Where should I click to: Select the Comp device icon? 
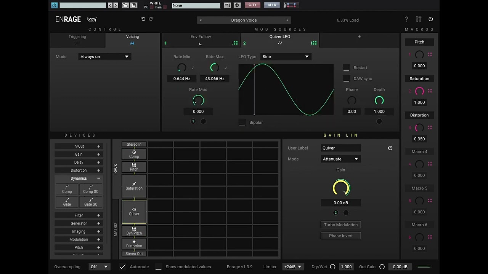point(67,189)
